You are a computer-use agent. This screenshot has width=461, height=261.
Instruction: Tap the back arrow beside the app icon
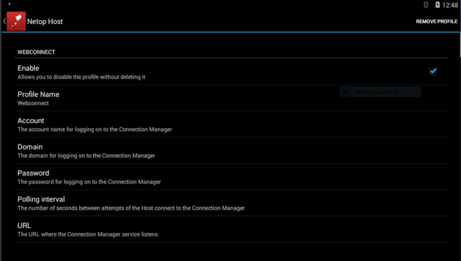coord(4,21)
